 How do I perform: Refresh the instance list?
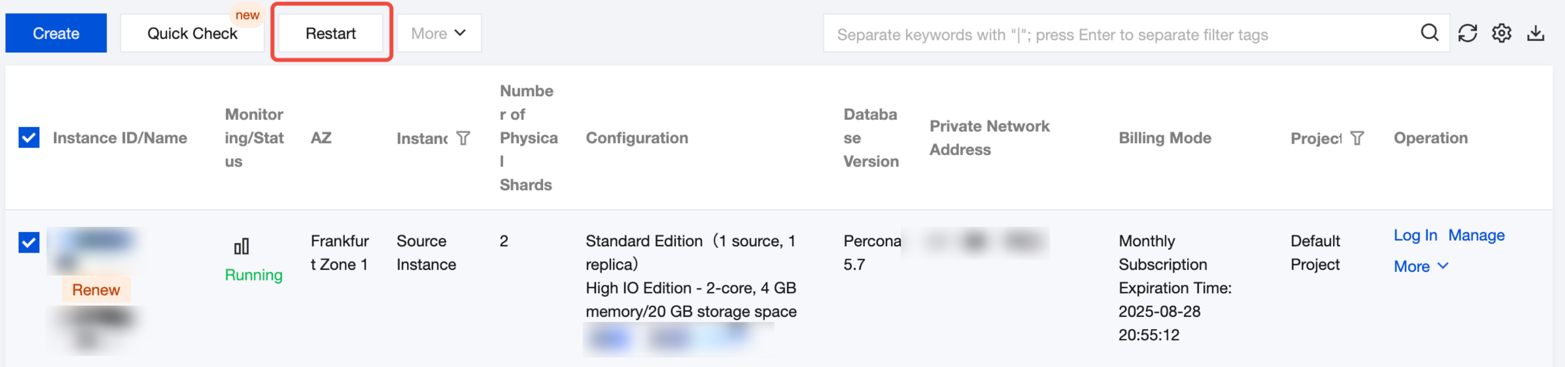point(1467,33)
